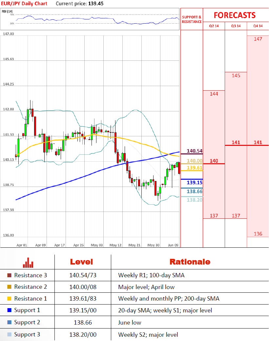269x341 pixels.
Task: Select the EUR/JPY Daily Chart title
Action: click(x=24, y=4)
